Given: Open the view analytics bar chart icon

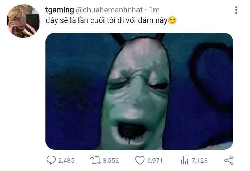Looking at the screenshot, I should coord(184,160).
